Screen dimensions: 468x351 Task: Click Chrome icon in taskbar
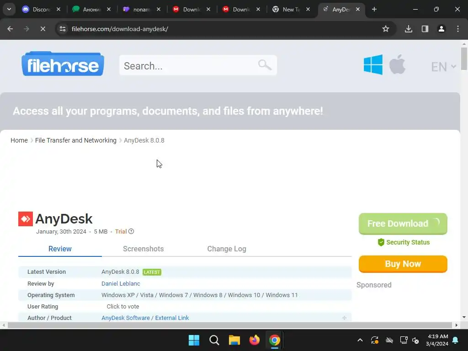[x=275, y=340]
